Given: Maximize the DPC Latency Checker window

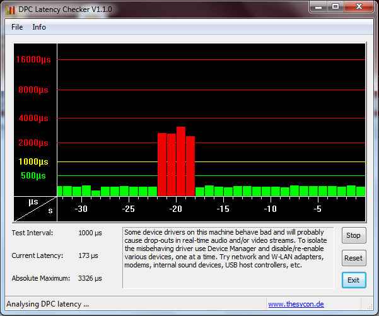Looking at the screenshot, I should [x=334, y=7].
